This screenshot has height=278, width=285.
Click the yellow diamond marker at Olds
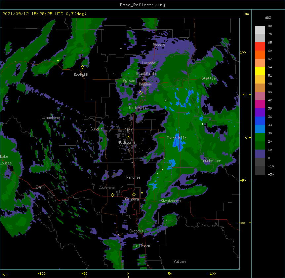click(128, 138)
